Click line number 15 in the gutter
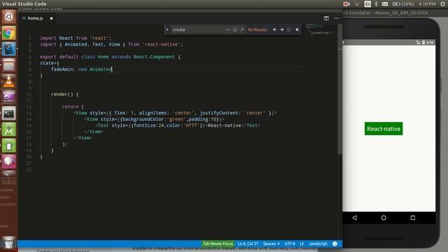 coord(29,125)
